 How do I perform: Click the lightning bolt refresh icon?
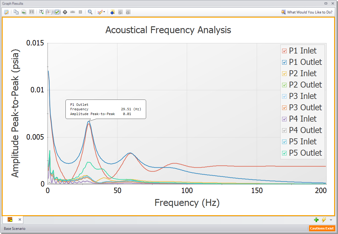(x=324, y=220)
